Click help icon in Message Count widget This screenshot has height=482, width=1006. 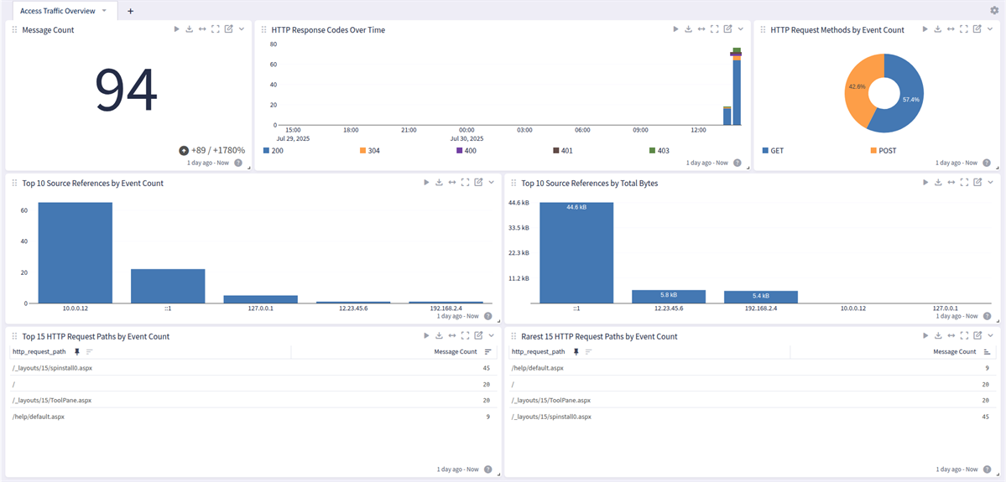click(x=238, y=163)
